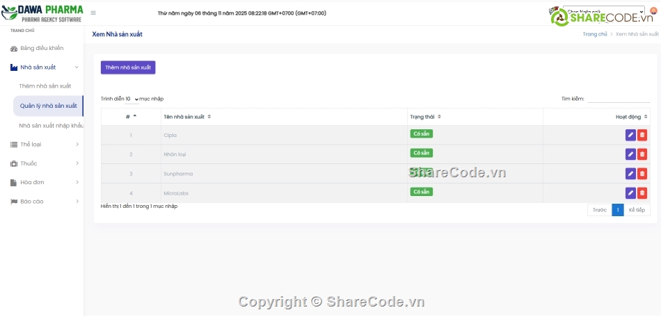Viewport: 661px width, 317px height.
Task: Open the user avatar icon at top right
Action: (x=652, y=11)
